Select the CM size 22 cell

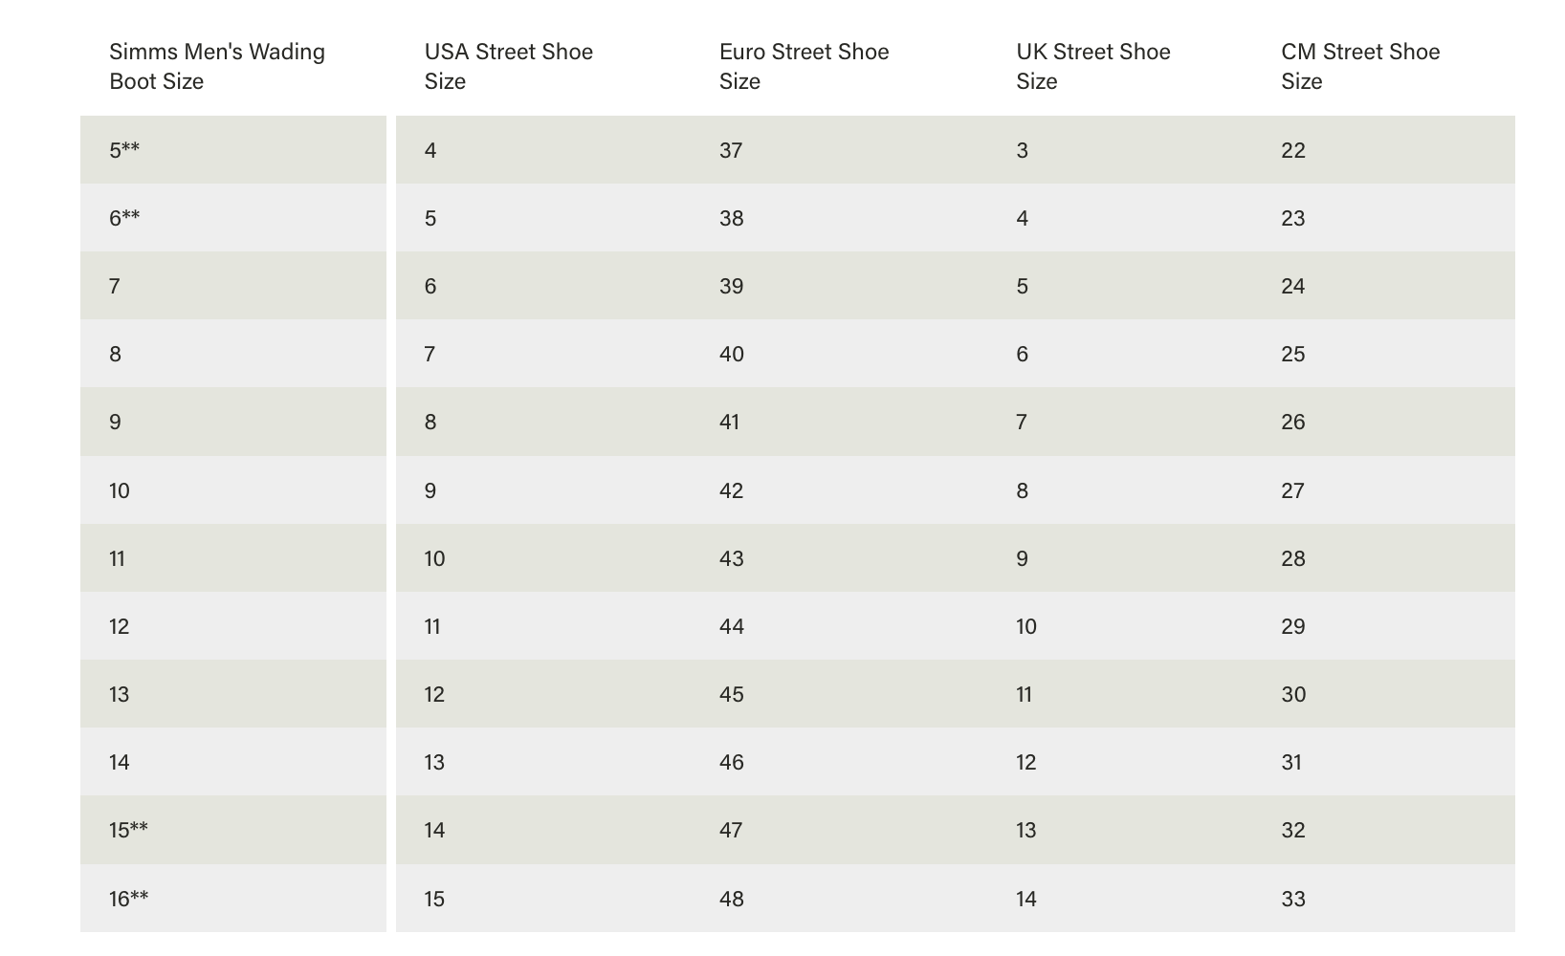click(x=1293, y=150)
